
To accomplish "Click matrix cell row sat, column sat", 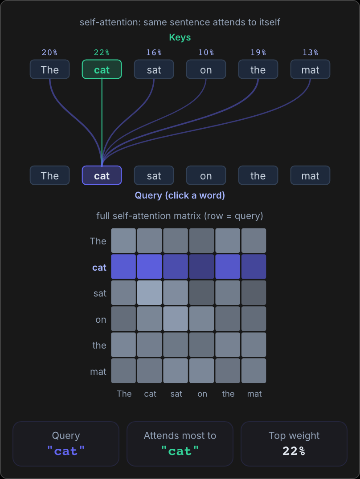I will pyautogui.click(x=176, y=292).
